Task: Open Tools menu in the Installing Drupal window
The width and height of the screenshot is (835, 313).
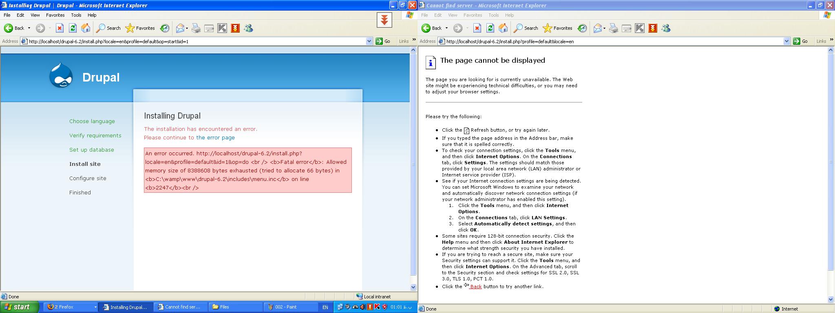Action: tap(76, 15)
